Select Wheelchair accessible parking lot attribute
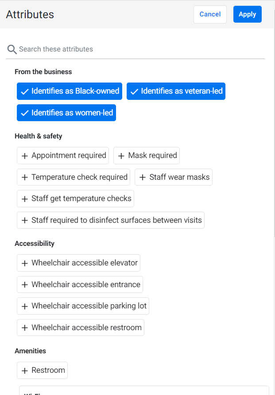 tap(83, 306)
